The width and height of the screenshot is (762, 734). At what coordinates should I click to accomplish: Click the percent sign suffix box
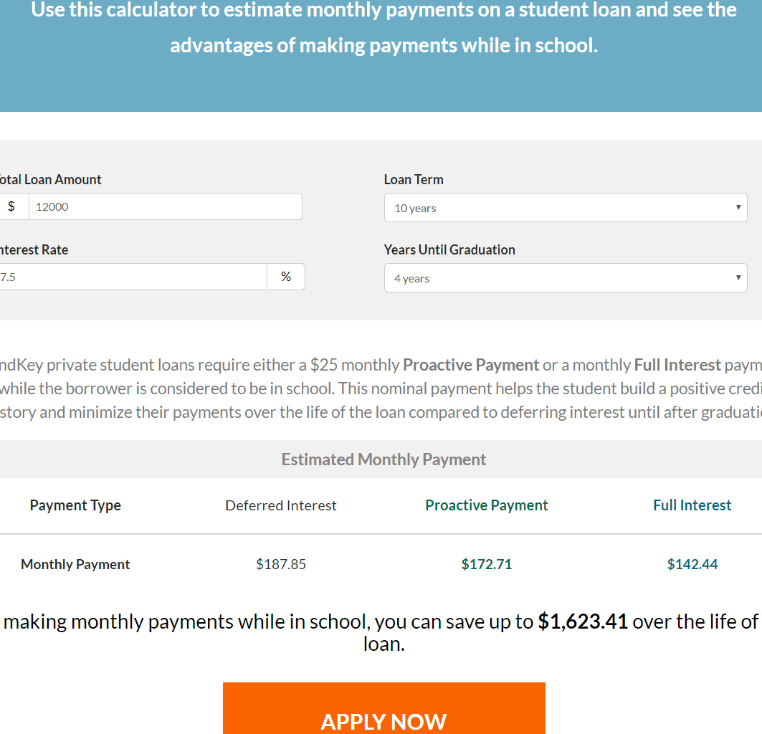(x=287, y=277)
